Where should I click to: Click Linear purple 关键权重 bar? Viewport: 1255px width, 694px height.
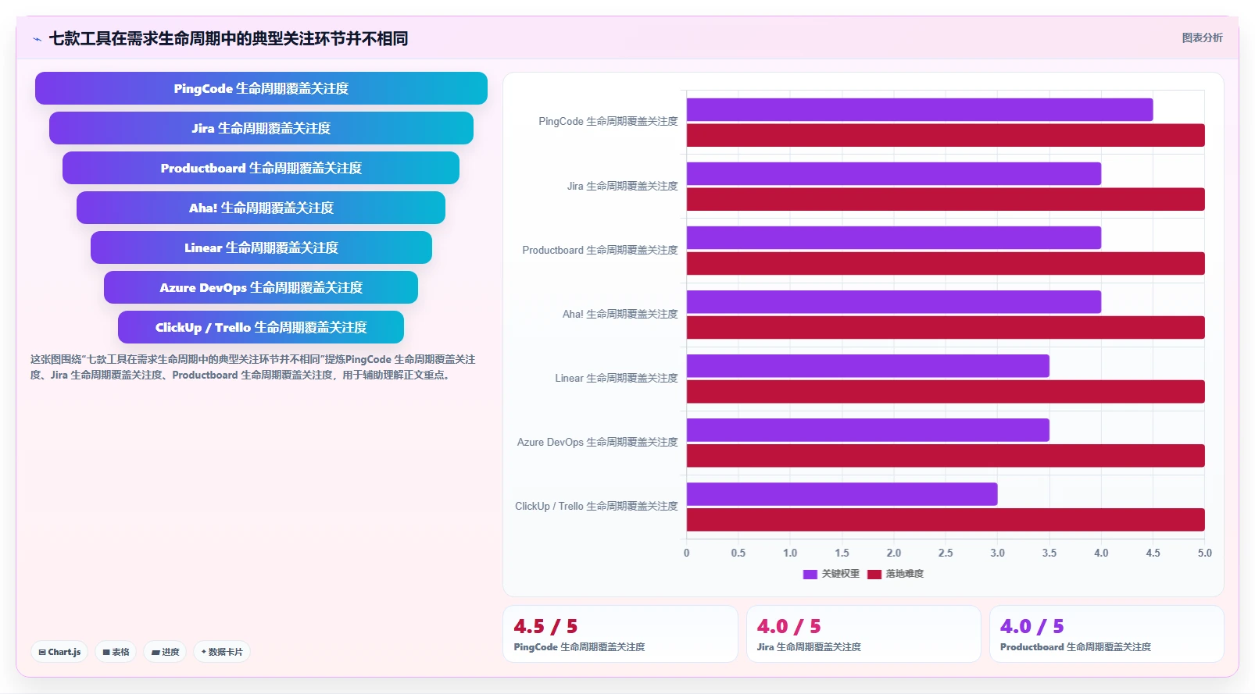[868, 366]
